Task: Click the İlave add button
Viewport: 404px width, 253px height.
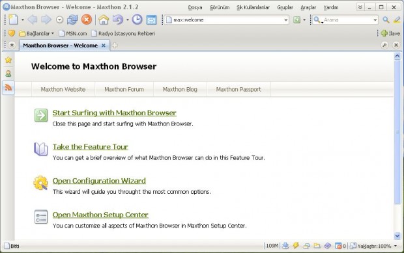Action: [390, 33]
